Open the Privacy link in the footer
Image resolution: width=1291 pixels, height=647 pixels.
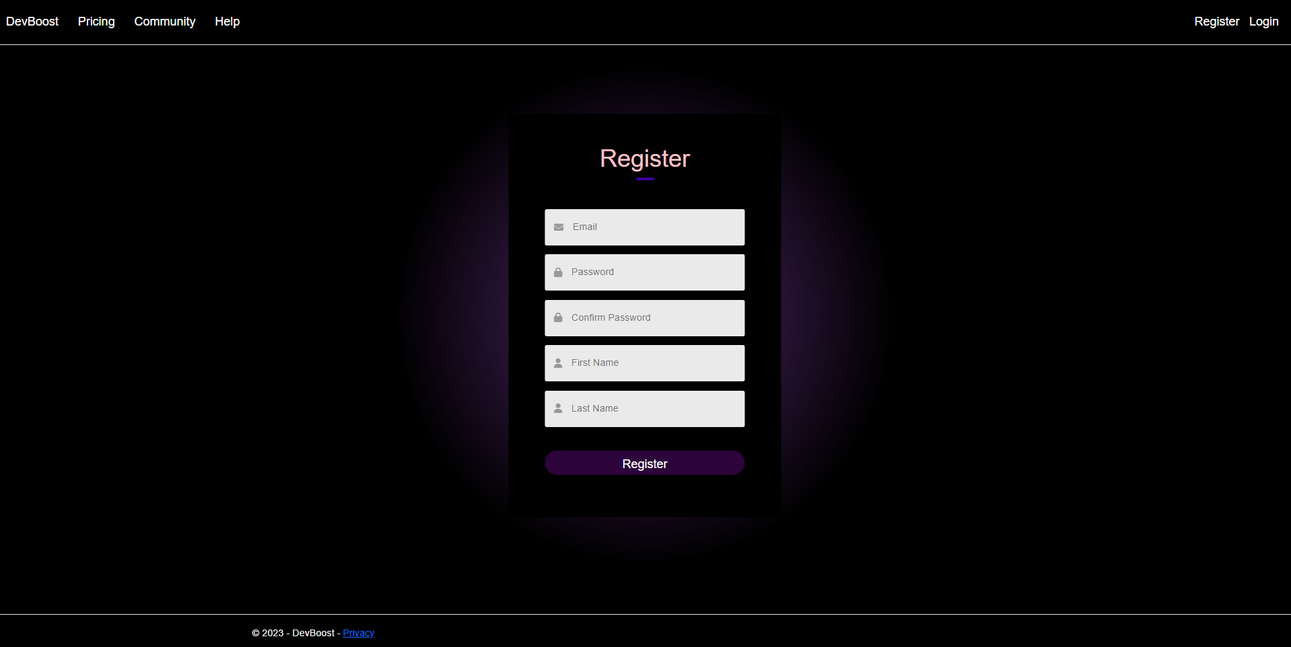pos(358,632)
